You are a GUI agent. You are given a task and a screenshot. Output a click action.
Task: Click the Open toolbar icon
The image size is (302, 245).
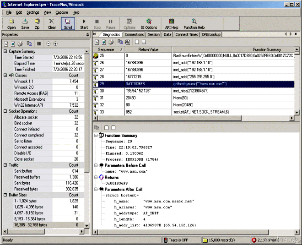coord(11,23)
